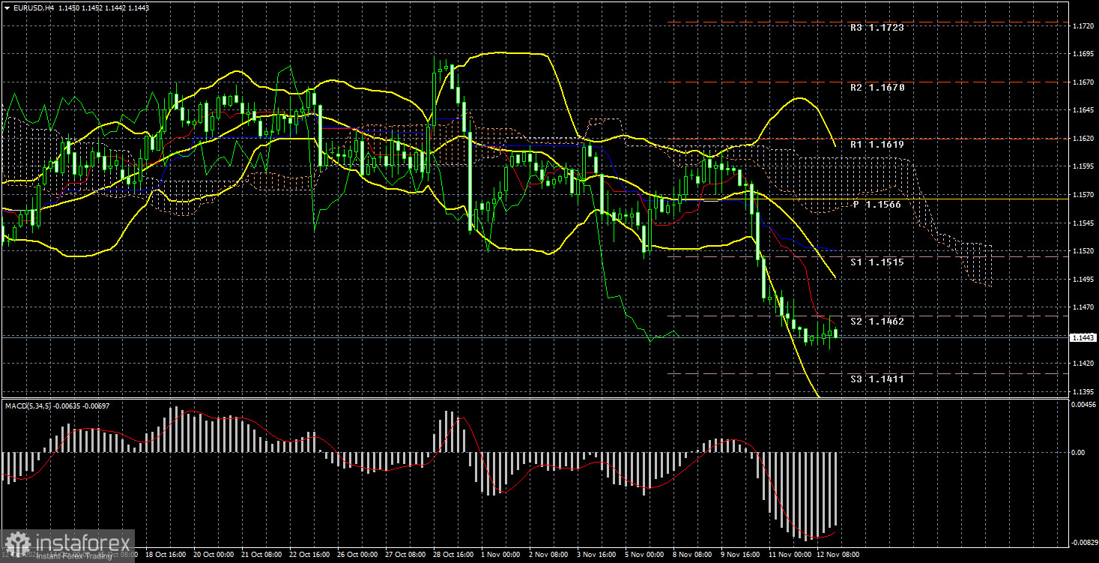Open the EURUSD chart dropdown triangle
The height and width of the screenshot is (563, 1099).
6,7
